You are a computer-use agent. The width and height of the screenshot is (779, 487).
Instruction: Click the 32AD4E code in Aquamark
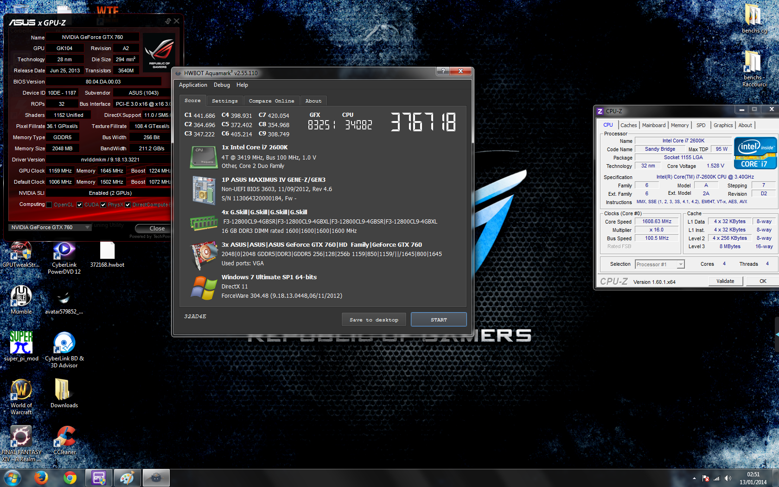tap(195, 316)
